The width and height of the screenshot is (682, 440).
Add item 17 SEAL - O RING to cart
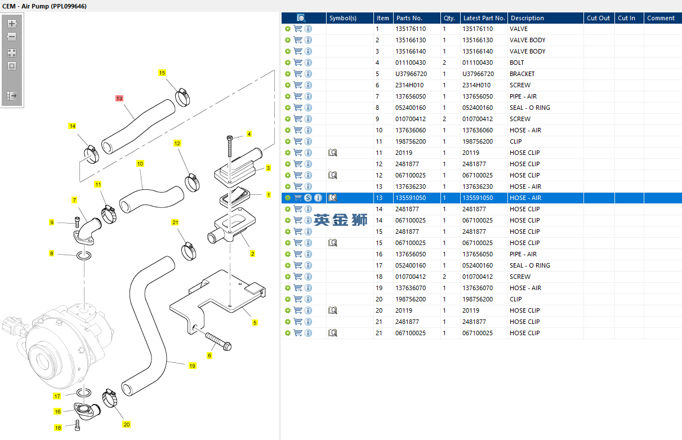(x=298, y=265)
